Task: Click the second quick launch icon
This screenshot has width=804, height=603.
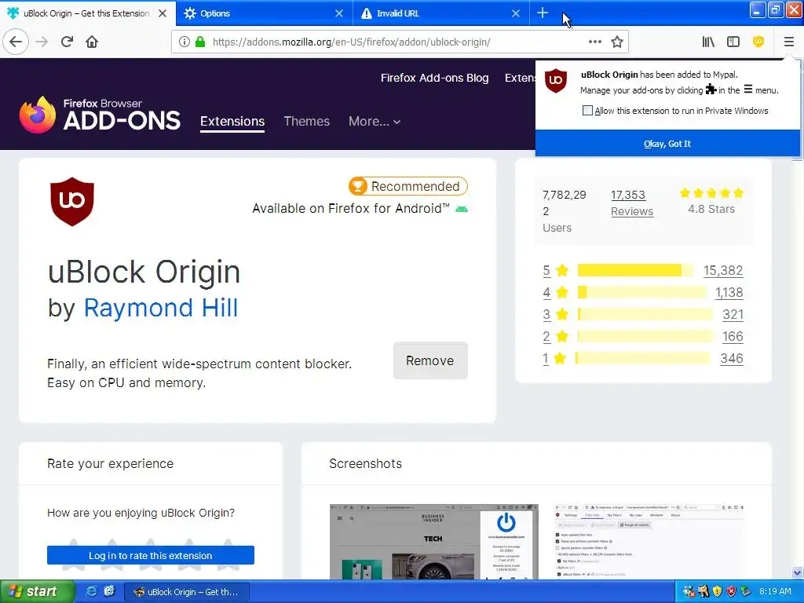Action: click(109, 591)
